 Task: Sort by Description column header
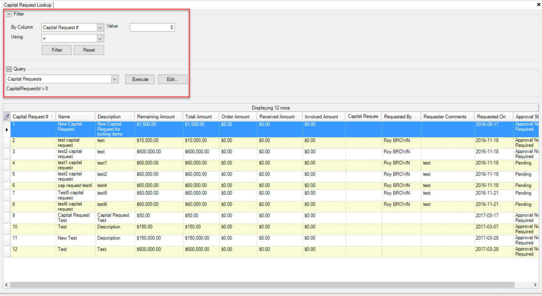[115, 117]
